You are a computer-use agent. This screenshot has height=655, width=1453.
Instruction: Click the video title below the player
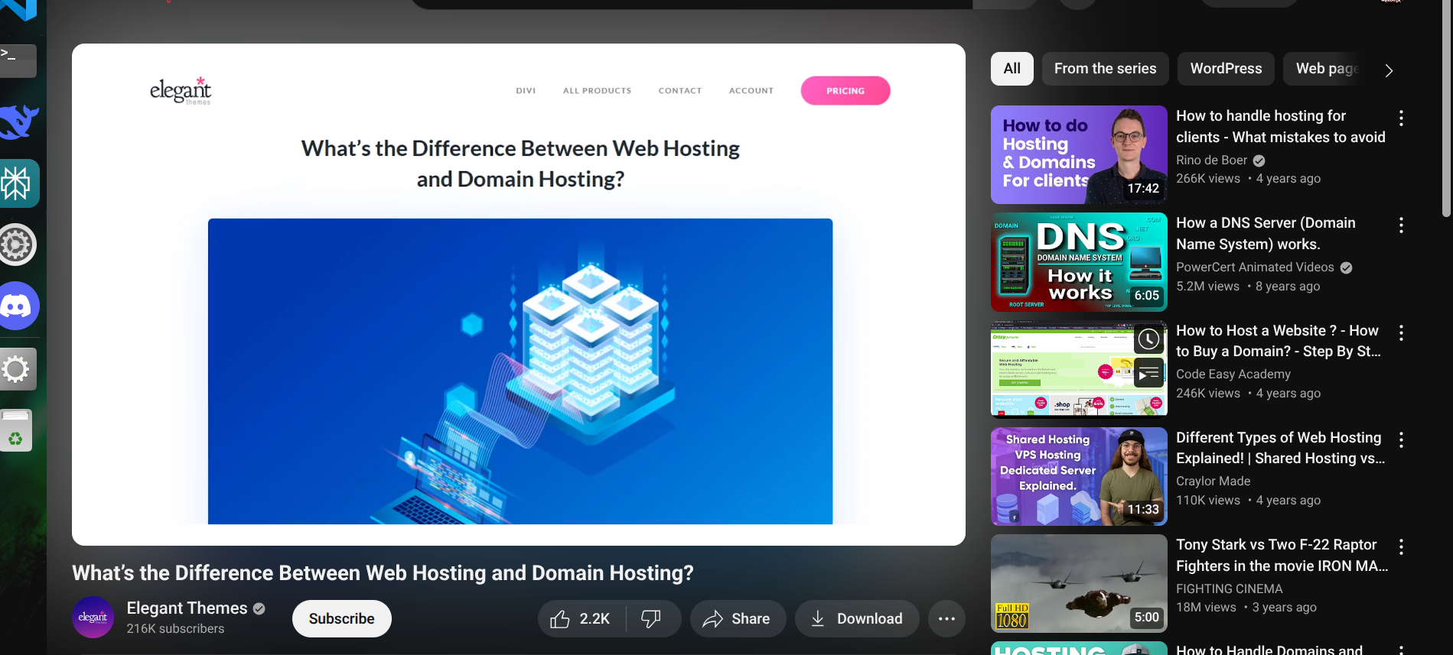point(383,573)
